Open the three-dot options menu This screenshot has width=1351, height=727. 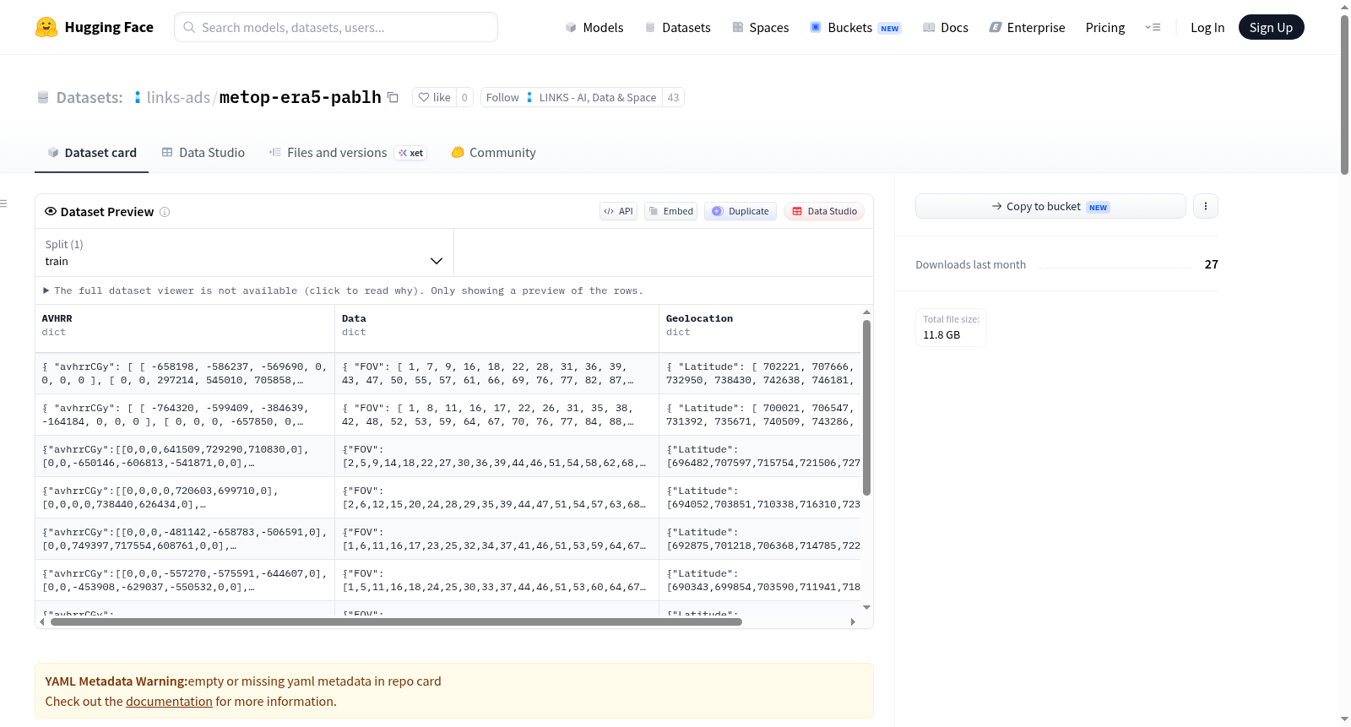(1206, 206)
